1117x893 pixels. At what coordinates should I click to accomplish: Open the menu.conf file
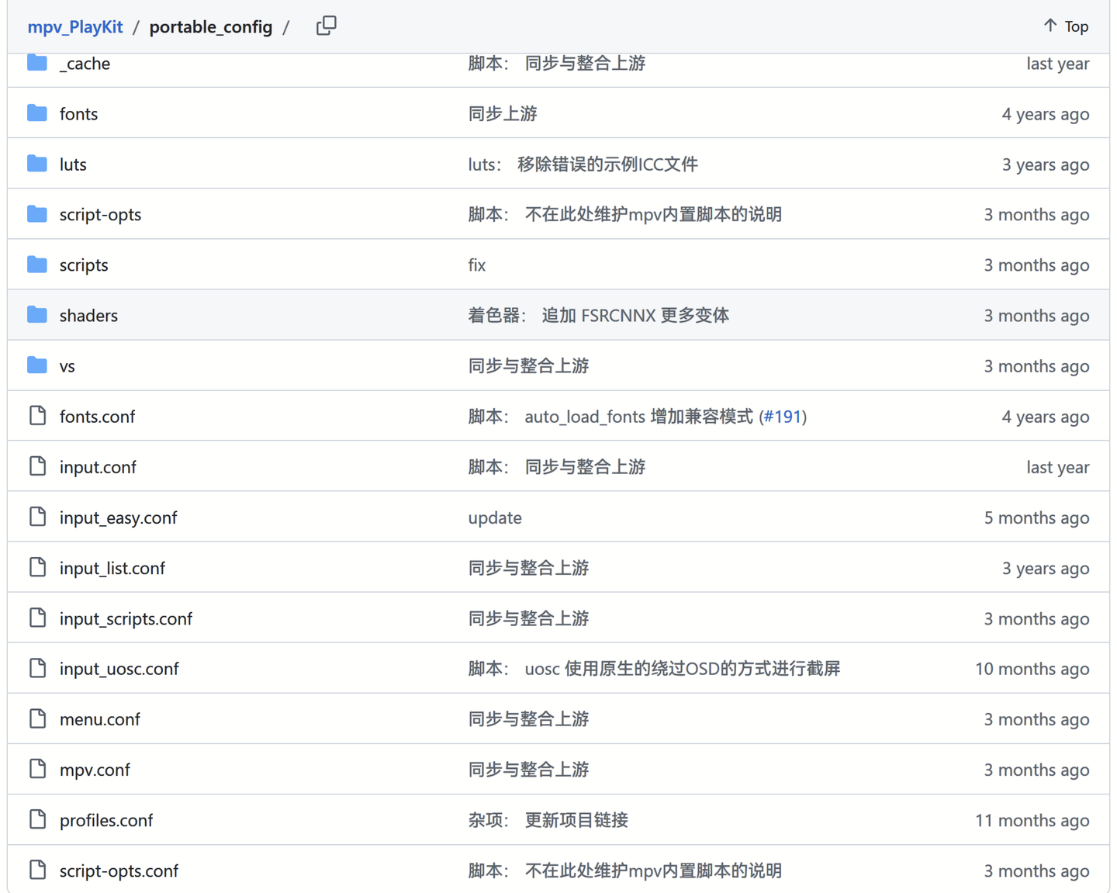99,719
